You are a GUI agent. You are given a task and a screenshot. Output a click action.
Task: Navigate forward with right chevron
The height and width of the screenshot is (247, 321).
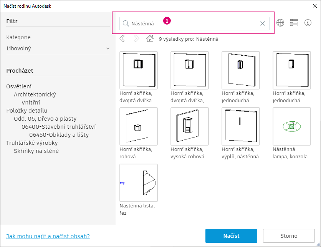click(136, 38)
